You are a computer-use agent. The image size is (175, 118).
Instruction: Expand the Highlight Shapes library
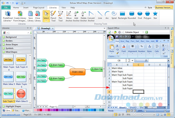coord(17,106)
